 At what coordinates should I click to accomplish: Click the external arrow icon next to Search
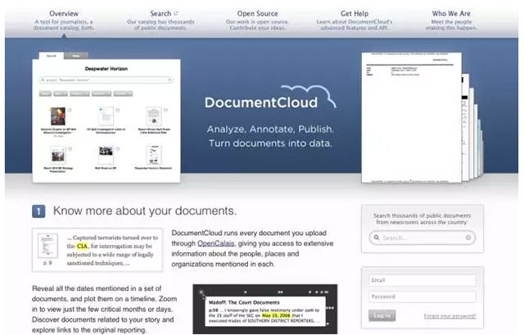[x=177, y=13]
